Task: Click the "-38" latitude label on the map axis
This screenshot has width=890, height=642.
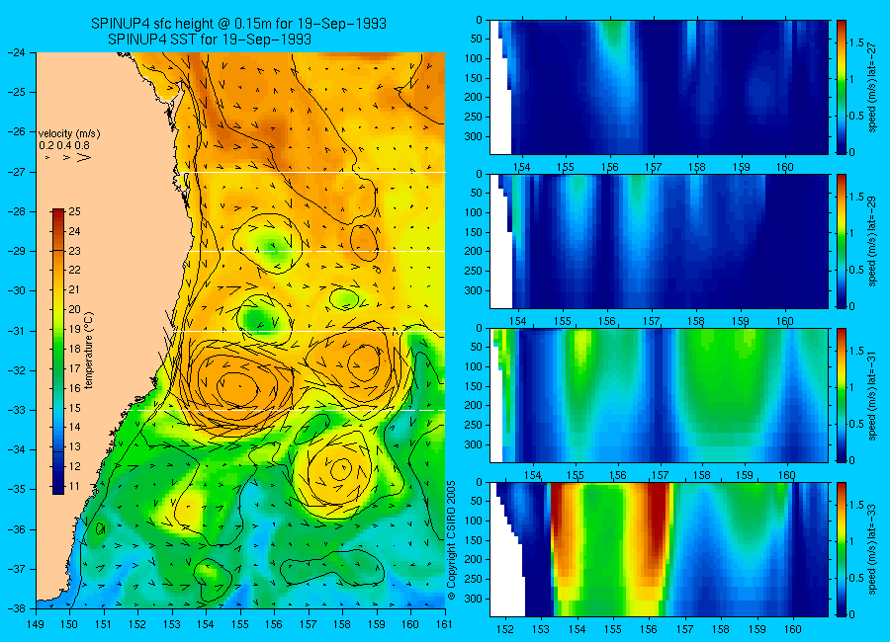Action: click(x=15, y=608)
